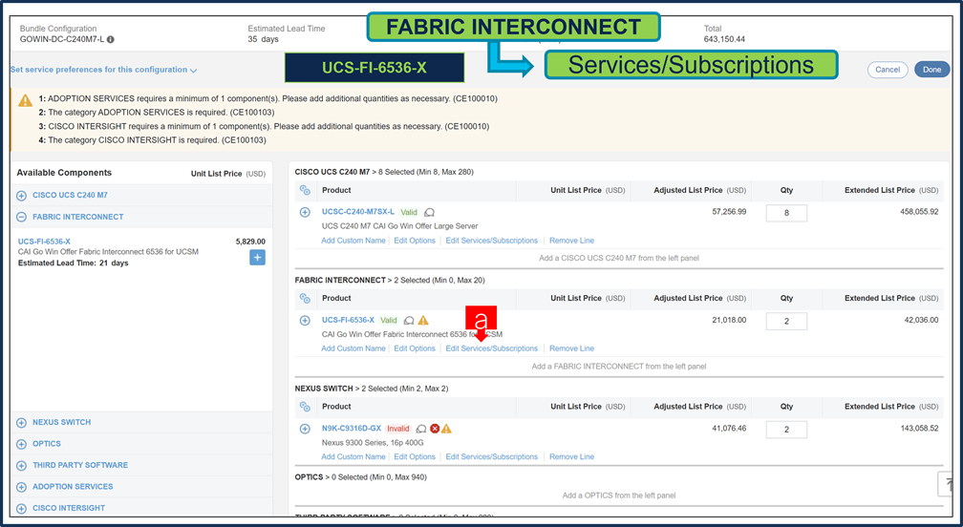Remove Line for UCS-FI-6536-X

[571, 348]
